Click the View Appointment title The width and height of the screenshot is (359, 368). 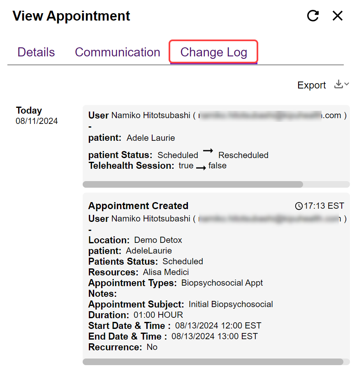72,16
